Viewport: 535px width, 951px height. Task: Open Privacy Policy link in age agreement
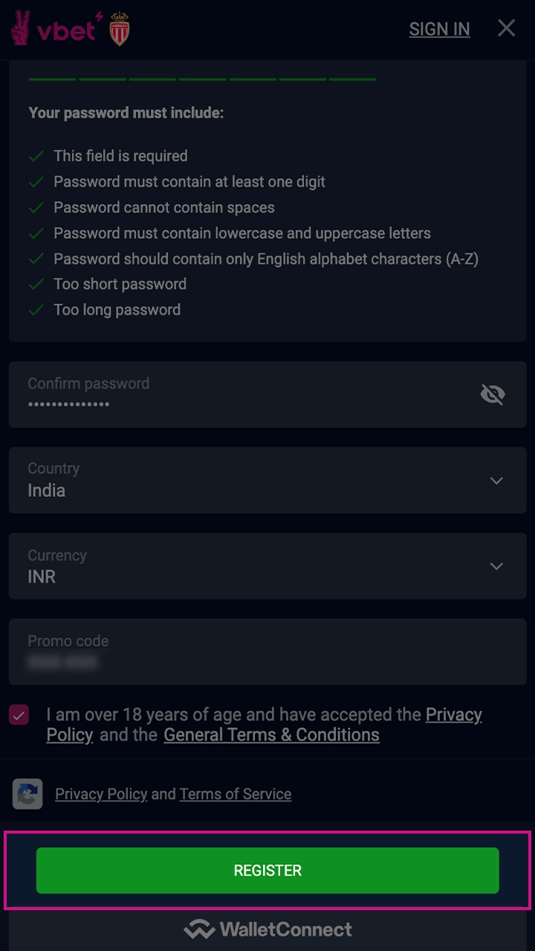coord(453,715)
